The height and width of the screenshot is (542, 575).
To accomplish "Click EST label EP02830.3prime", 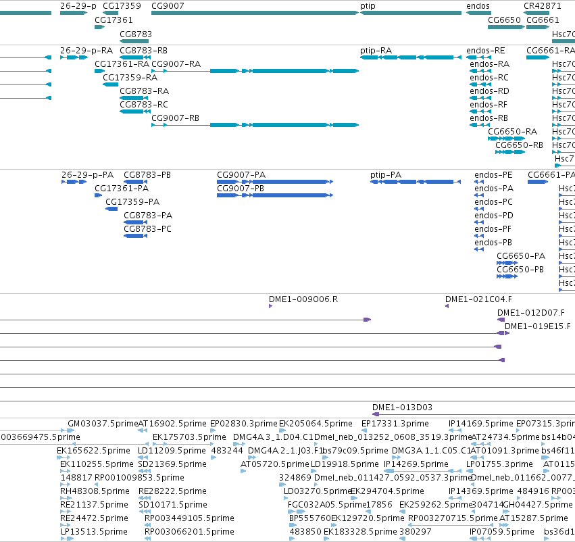I will tap(244, 424).
